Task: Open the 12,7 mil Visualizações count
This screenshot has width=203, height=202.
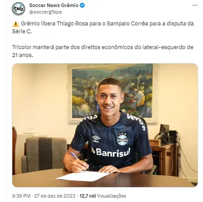Action: (103, 196)
